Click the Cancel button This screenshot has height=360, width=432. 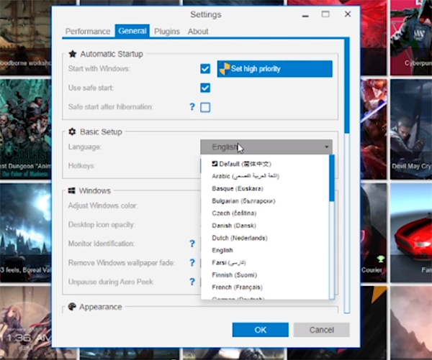[x=322, y=330]
